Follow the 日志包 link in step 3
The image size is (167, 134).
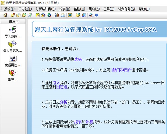pyautogui.click(x=62, y=87)
